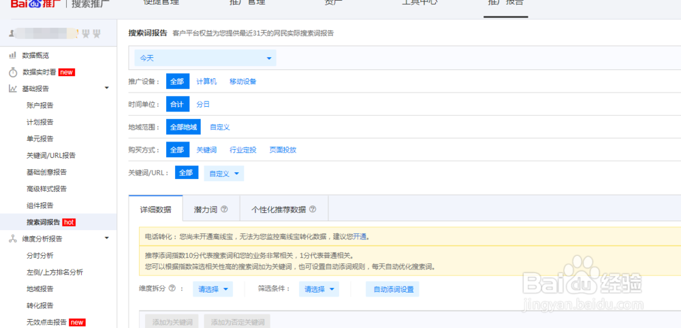
Task: Click the 数据实时看 stopwatch icon
Action: click(x=12, y=72)
